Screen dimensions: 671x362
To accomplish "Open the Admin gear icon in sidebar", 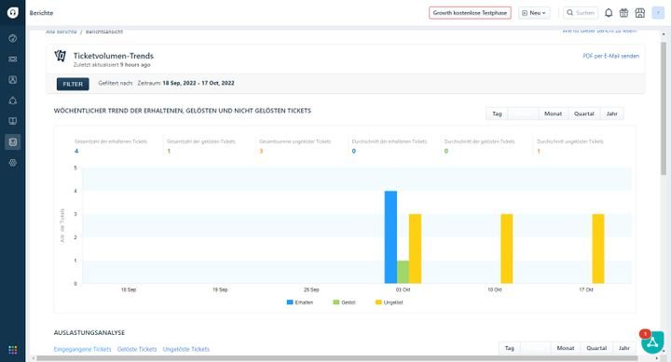I will [x=13, y=163].
